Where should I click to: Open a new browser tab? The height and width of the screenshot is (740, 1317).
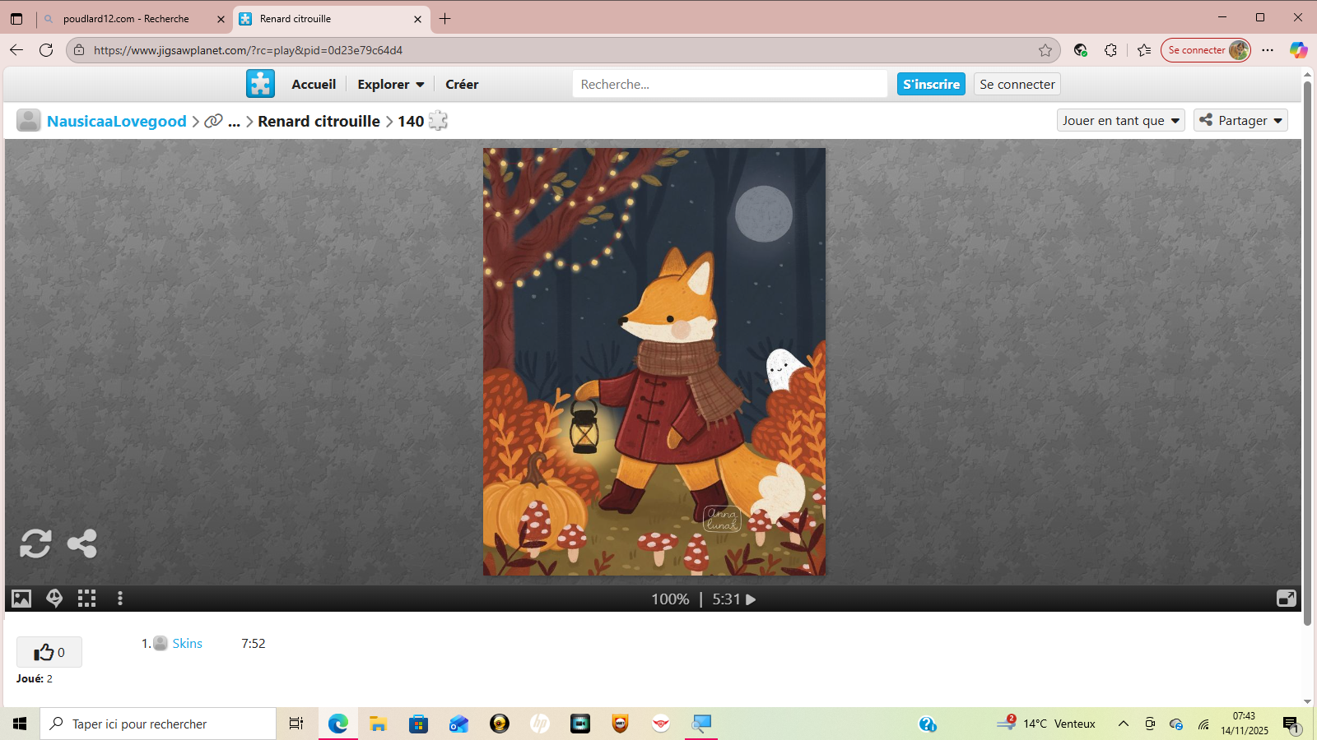445,19
